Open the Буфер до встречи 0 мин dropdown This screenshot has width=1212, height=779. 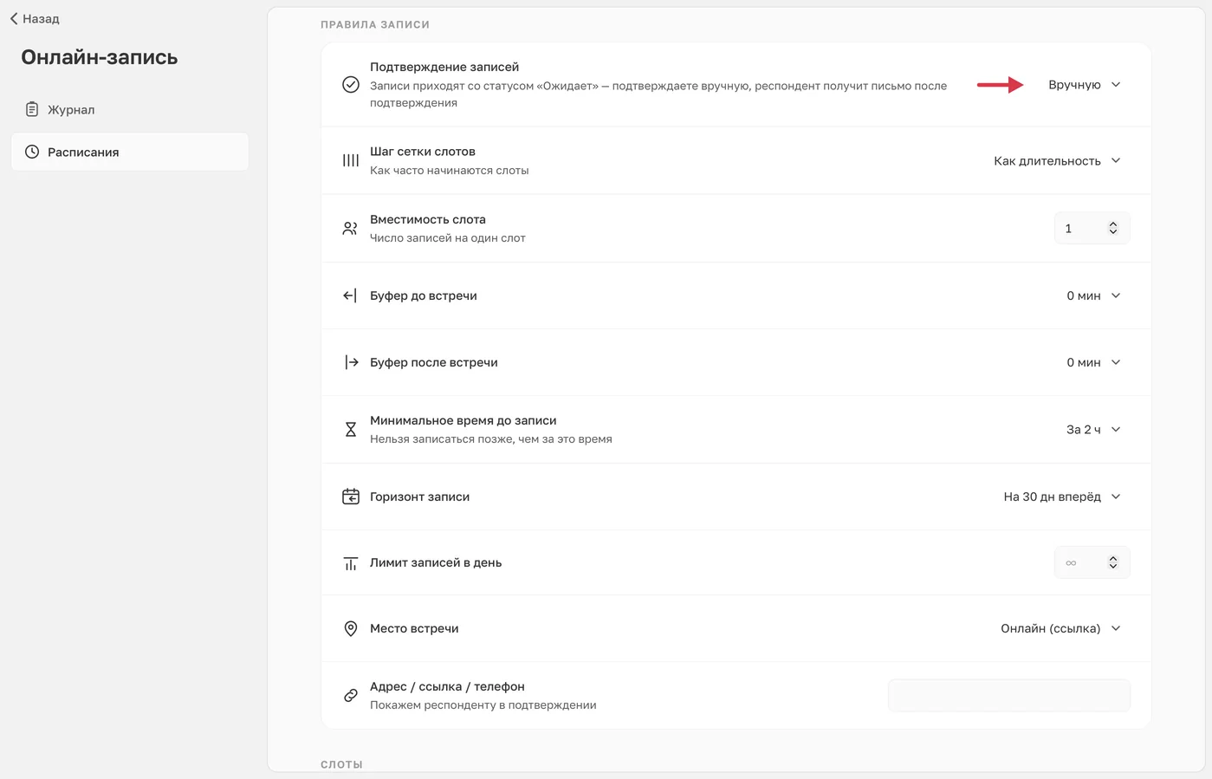click(1094, 295)
